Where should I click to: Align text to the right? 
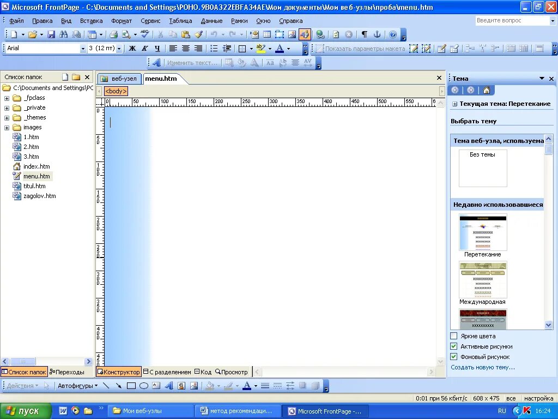click(x=198, y=49)
